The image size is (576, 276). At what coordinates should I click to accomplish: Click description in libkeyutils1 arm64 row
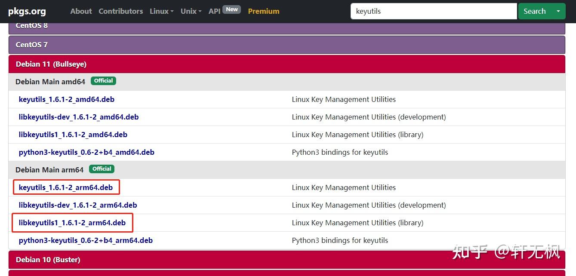click(357, 223)
